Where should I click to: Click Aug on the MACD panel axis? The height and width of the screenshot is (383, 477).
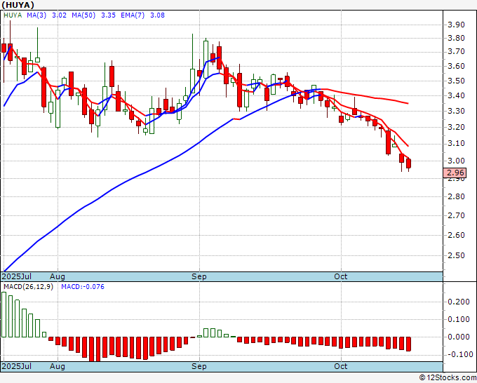[58, 366]
